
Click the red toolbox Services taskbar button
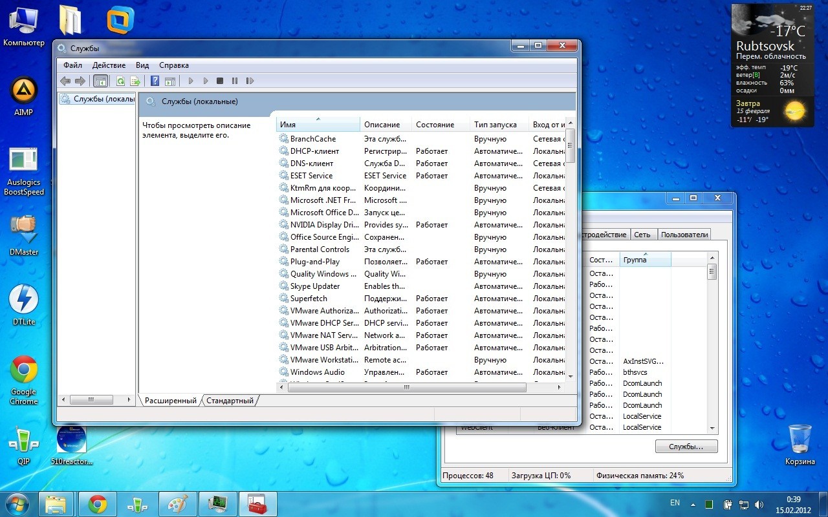(257, 504)
